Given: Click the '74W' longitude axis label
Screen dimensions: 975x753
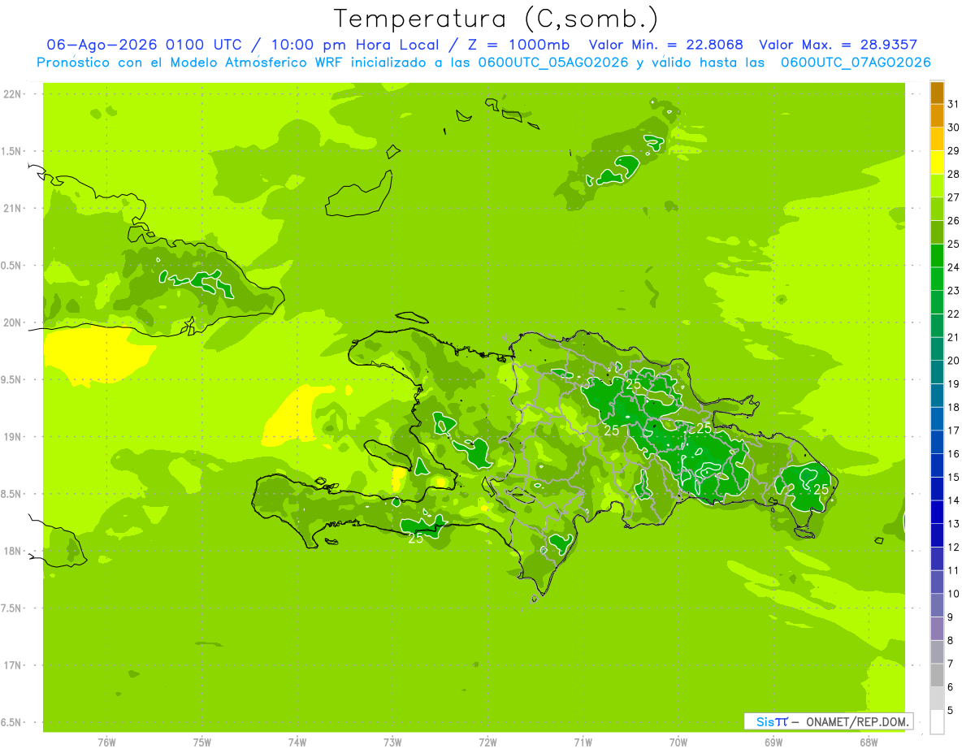Looking at the screenshot, I should pyautogui.click(x=297, y=742).
